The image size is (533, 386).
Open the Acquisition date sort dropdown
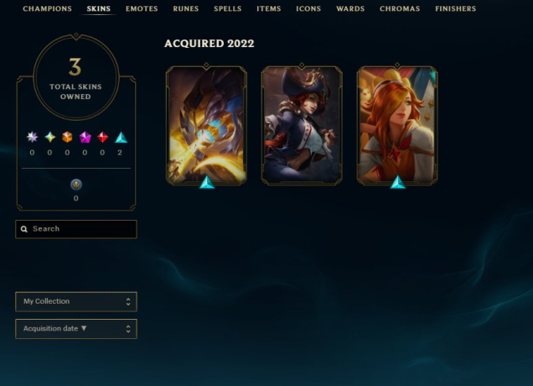(76, 329)
